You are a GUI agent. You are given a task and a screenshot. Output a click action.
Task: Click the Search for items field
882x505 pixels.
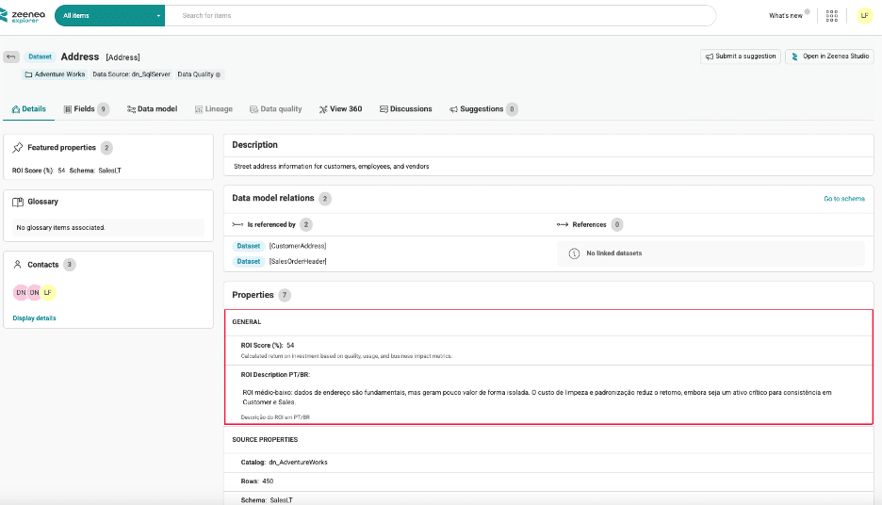443,16
